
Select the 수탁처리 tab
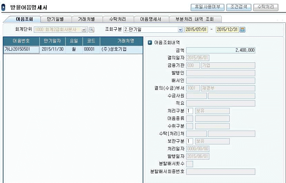[117, 19]
